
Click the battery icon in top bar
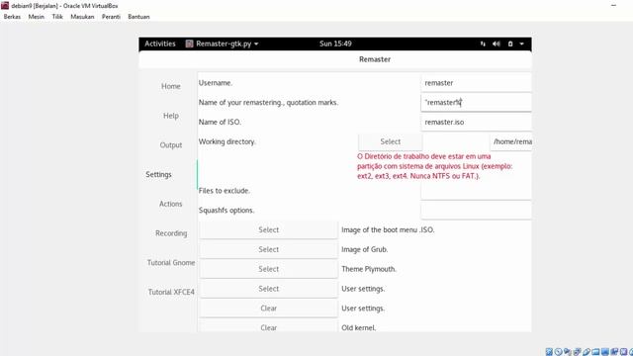click(x=510, y=44)
